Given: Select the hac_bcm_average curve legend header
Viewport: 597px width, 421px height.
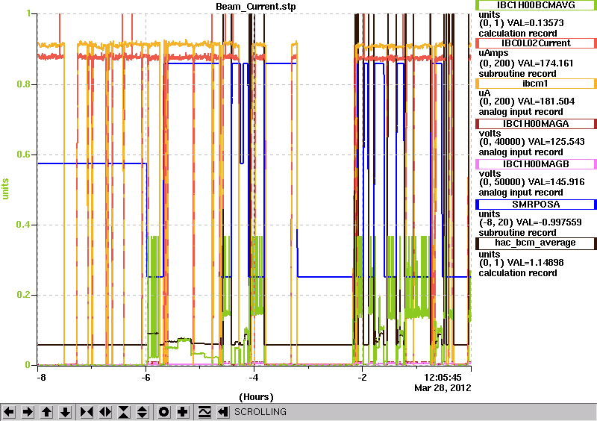Looking at the screenshot, I should coord(536,243).
